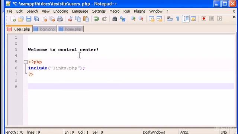
Task: Show all characters pilcrow icon
Action: pyautogui.click(x=178, y=19)
